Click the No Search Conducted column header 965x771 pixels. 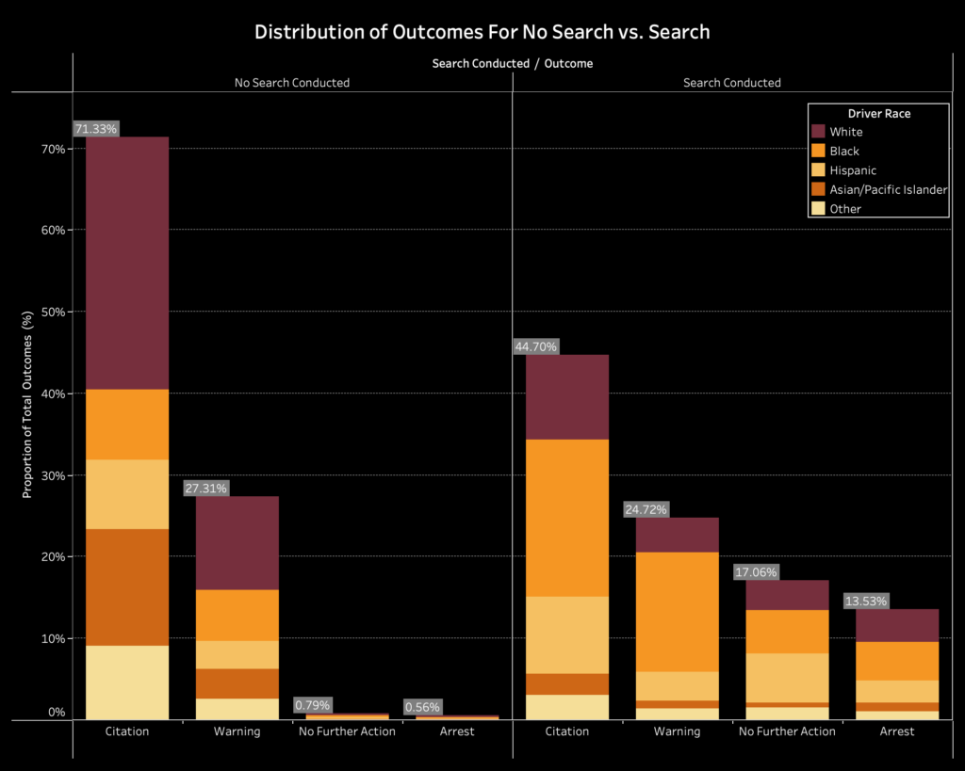(292, 83)
